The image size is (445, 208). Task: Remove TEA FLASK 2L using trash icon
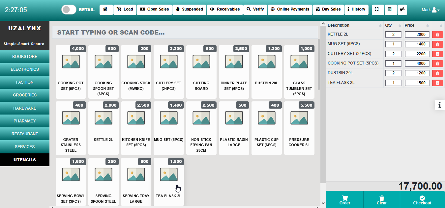(437, 83)
